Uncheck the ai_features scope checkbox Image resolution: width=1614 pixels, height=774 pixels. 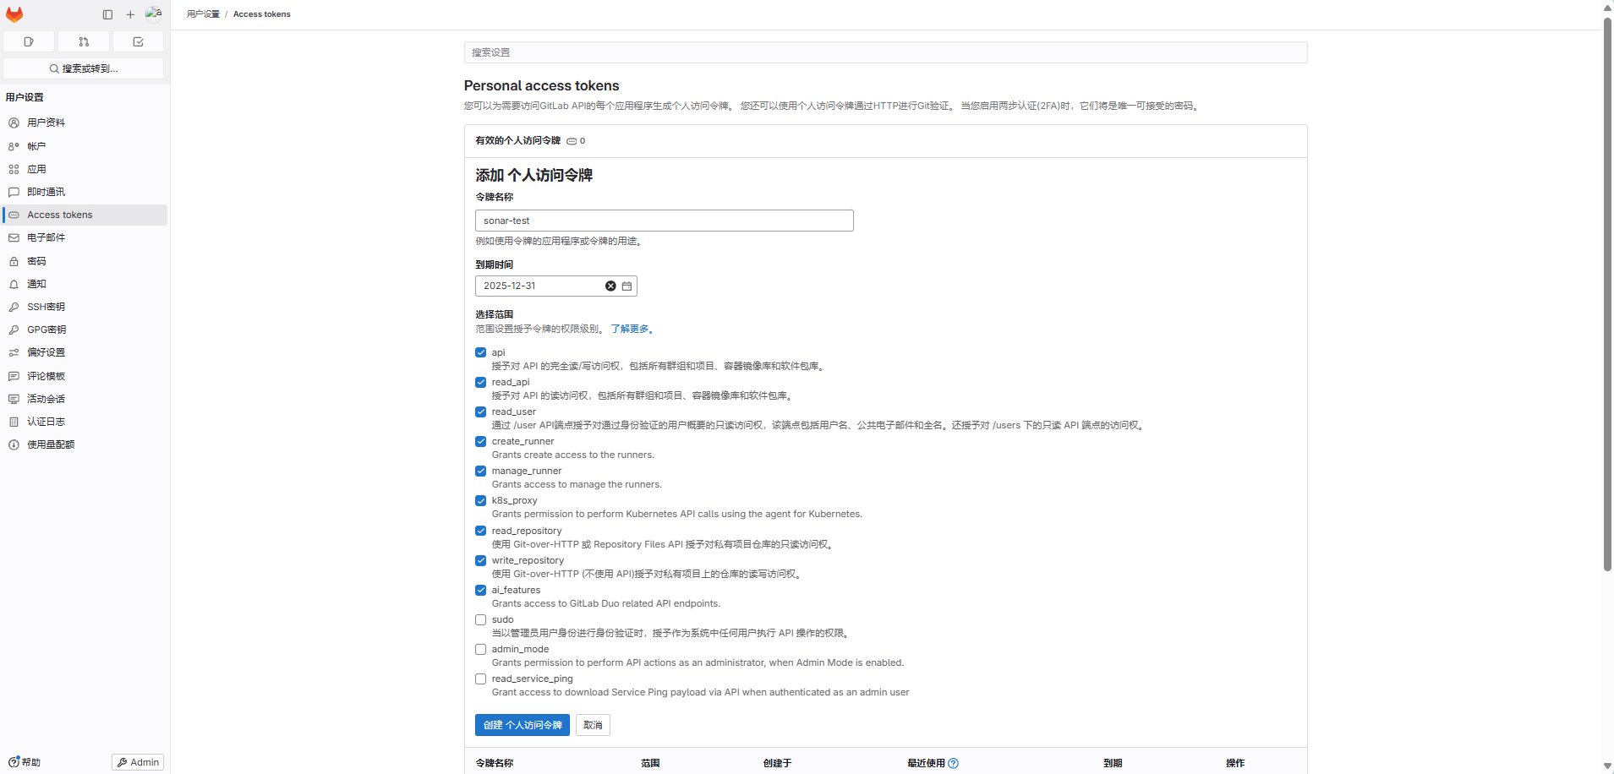[480, 590]
